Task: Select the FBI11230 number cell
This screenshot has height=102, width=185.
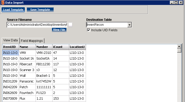Action: tap(44, 64)
